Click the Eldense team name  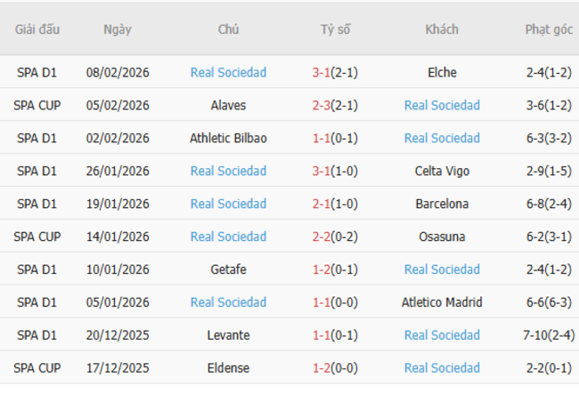click(x=228, y=369)
